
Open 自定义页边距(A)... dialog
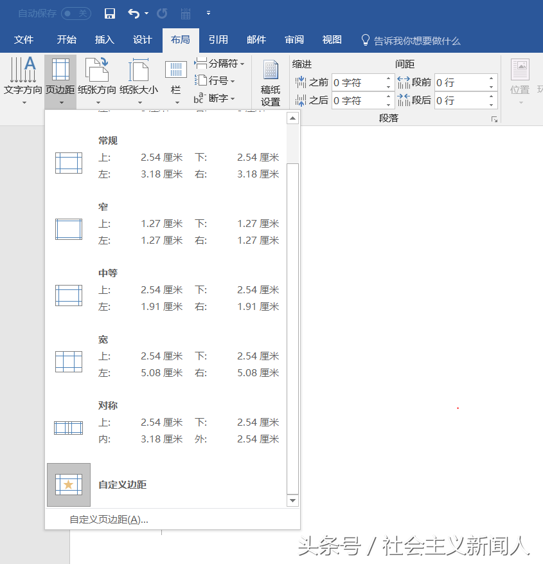pyautogui.click(x=109, y=520)
